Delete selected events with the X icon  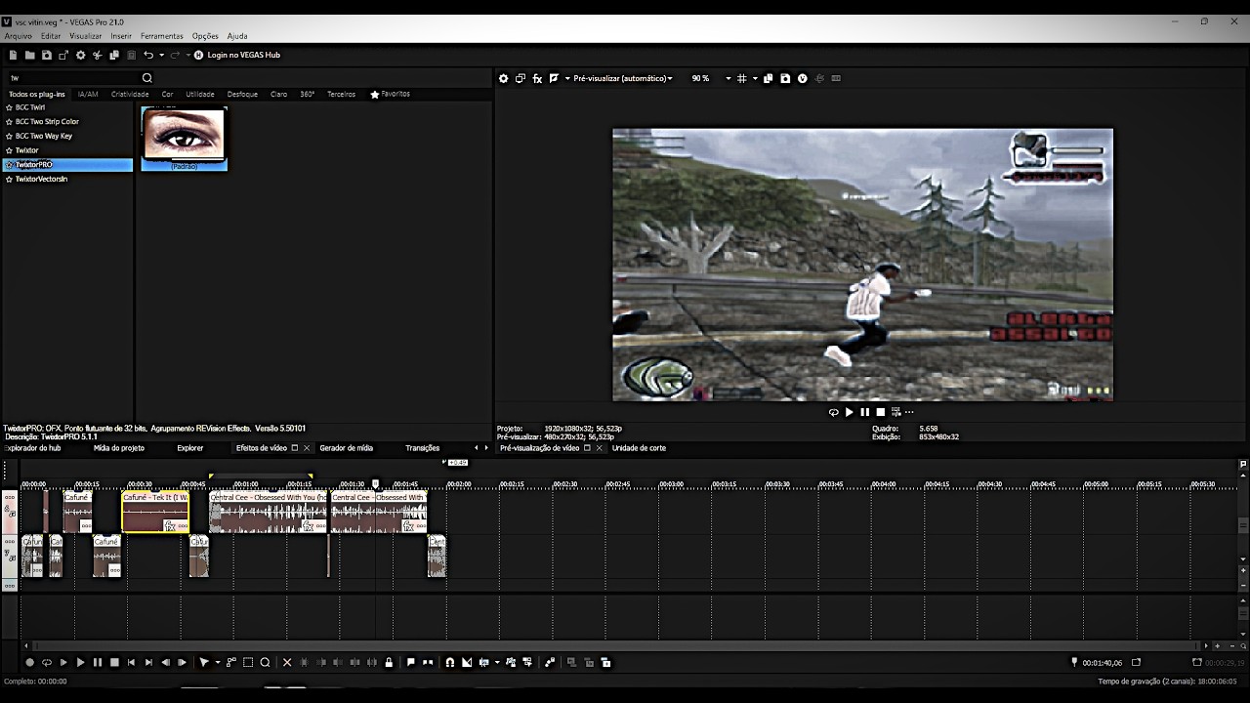tap(287, 663)
